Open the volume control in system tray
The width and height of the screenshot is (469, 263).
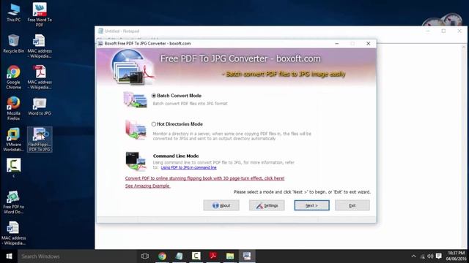(430, 256)
